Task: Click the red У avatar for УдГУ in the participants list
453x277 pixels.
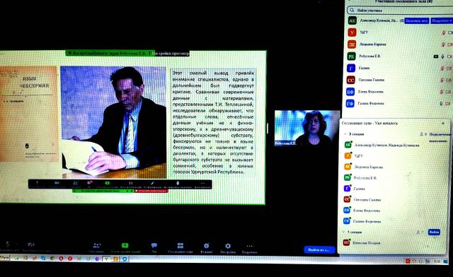Action: coord(352,33)
